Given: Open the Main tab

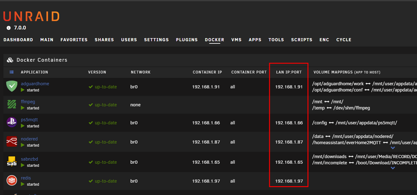Looking at the screenshot, I should [x=47, y=40].
